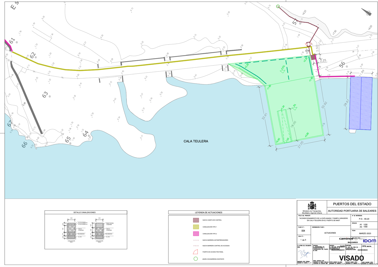The height and width of the screenshot is (267, 378).
Task: Click "AUTORIDAD PORTUARIA DE BALEARES" text
Action: pyautogui.click(x=352, y=211)
